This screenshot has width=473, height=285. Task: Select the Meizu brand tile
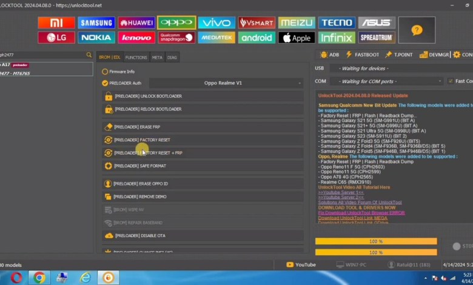pos(297,22)
